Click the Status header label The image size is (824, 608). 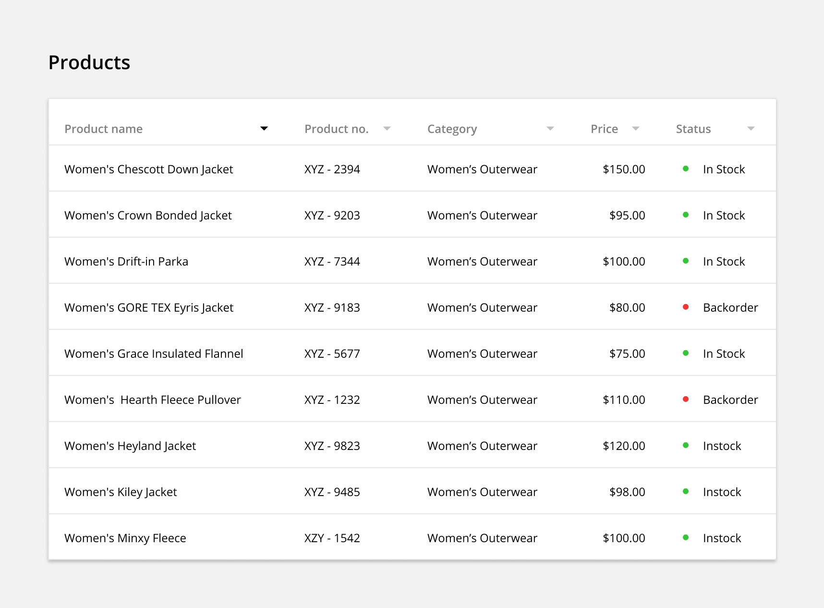(693, 129)
